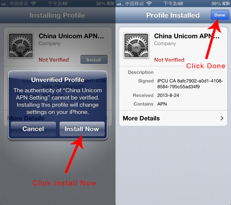The width and height of the screenshot is (231, 205).
Task: Open More Details on Profile Installed screen
Action: click(x=173, y=118)
